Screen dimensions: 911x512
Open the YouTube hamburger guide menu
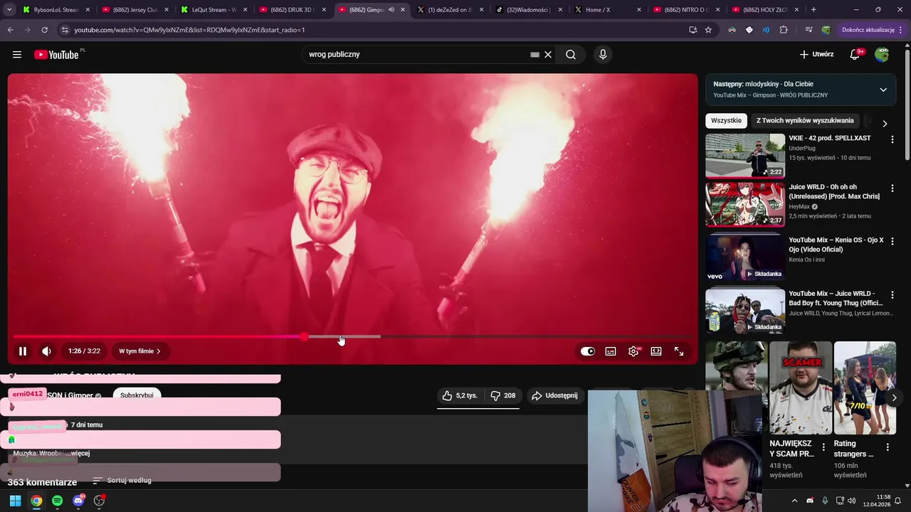pyautogui.click(x=17, y=55)
